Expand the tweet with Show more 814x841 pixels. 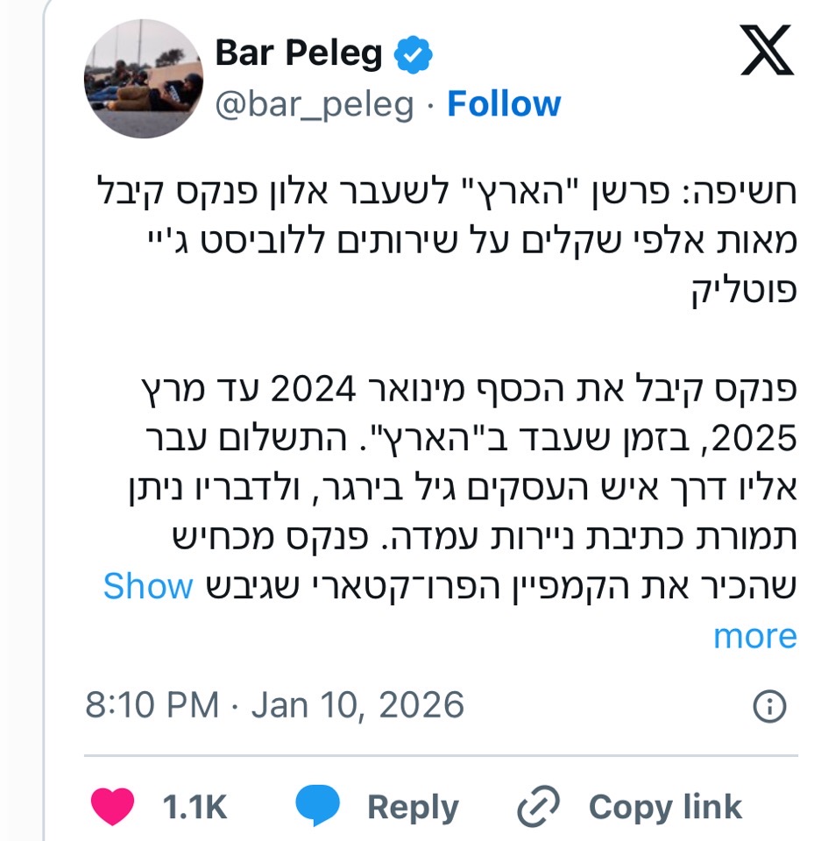(x=147, y=586)
